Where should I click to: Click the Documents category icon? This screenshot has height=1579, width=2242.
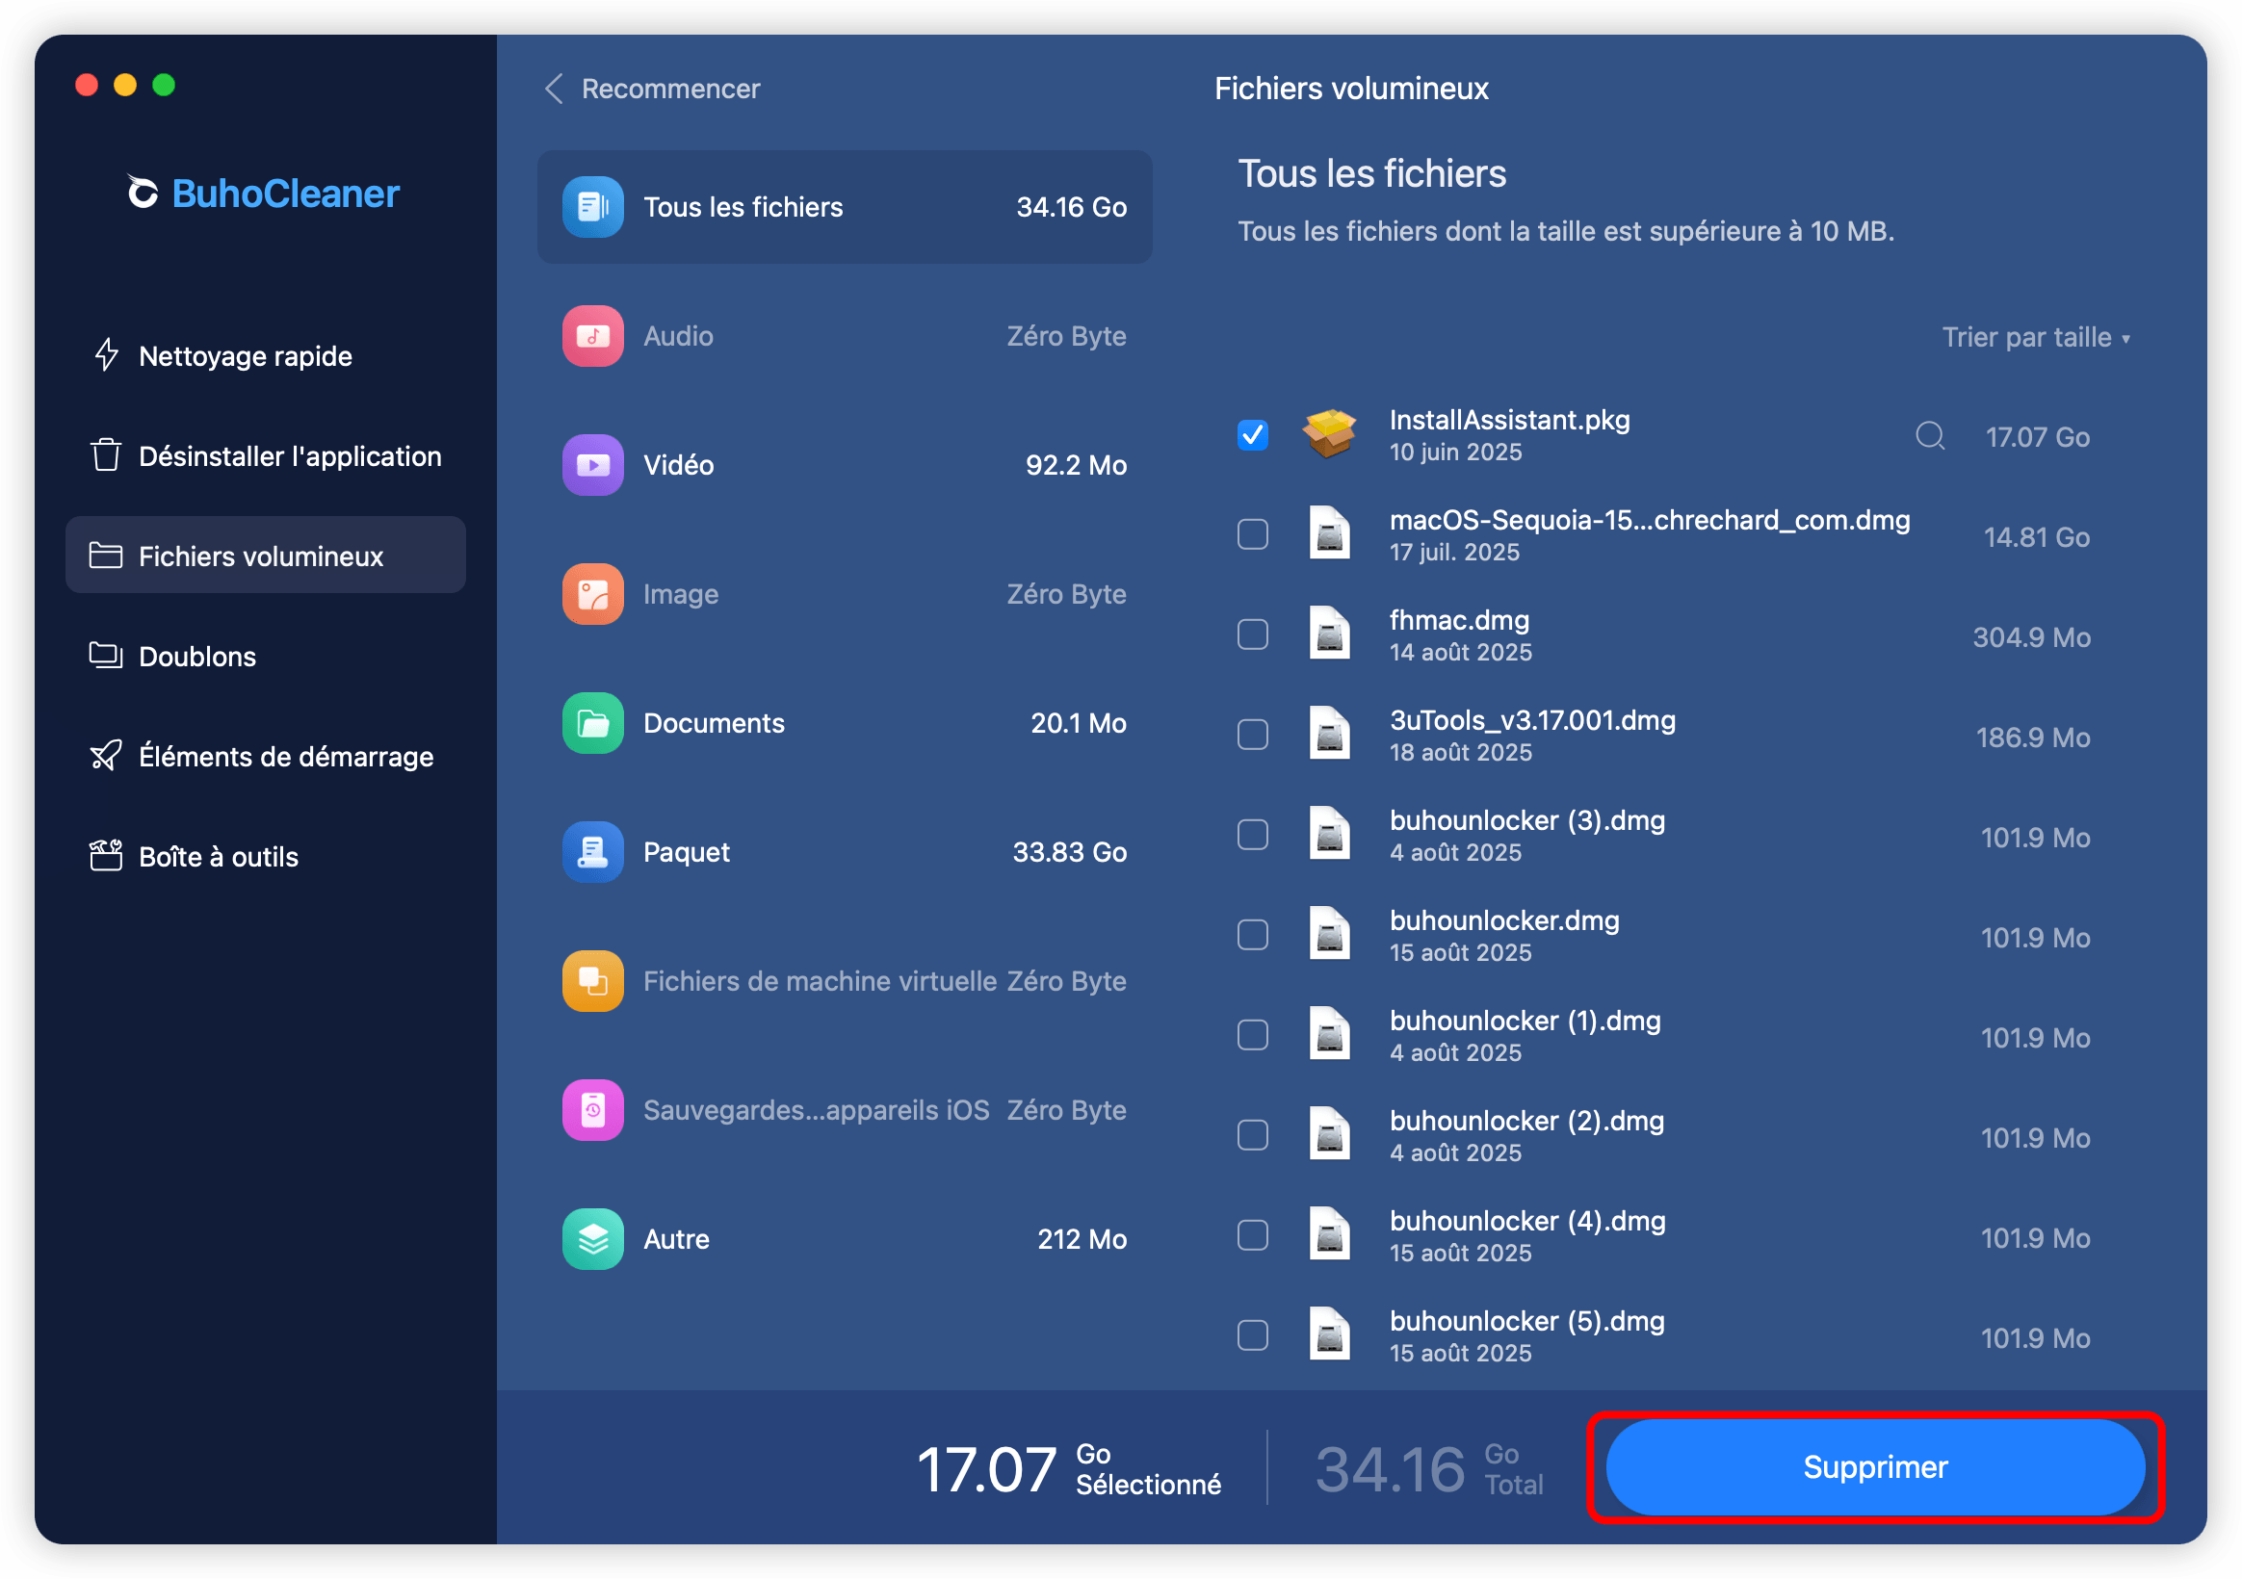[592, 723]
